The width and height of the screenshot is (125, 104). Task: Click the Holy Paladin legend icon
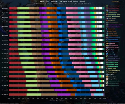click(x=107, y=43)
